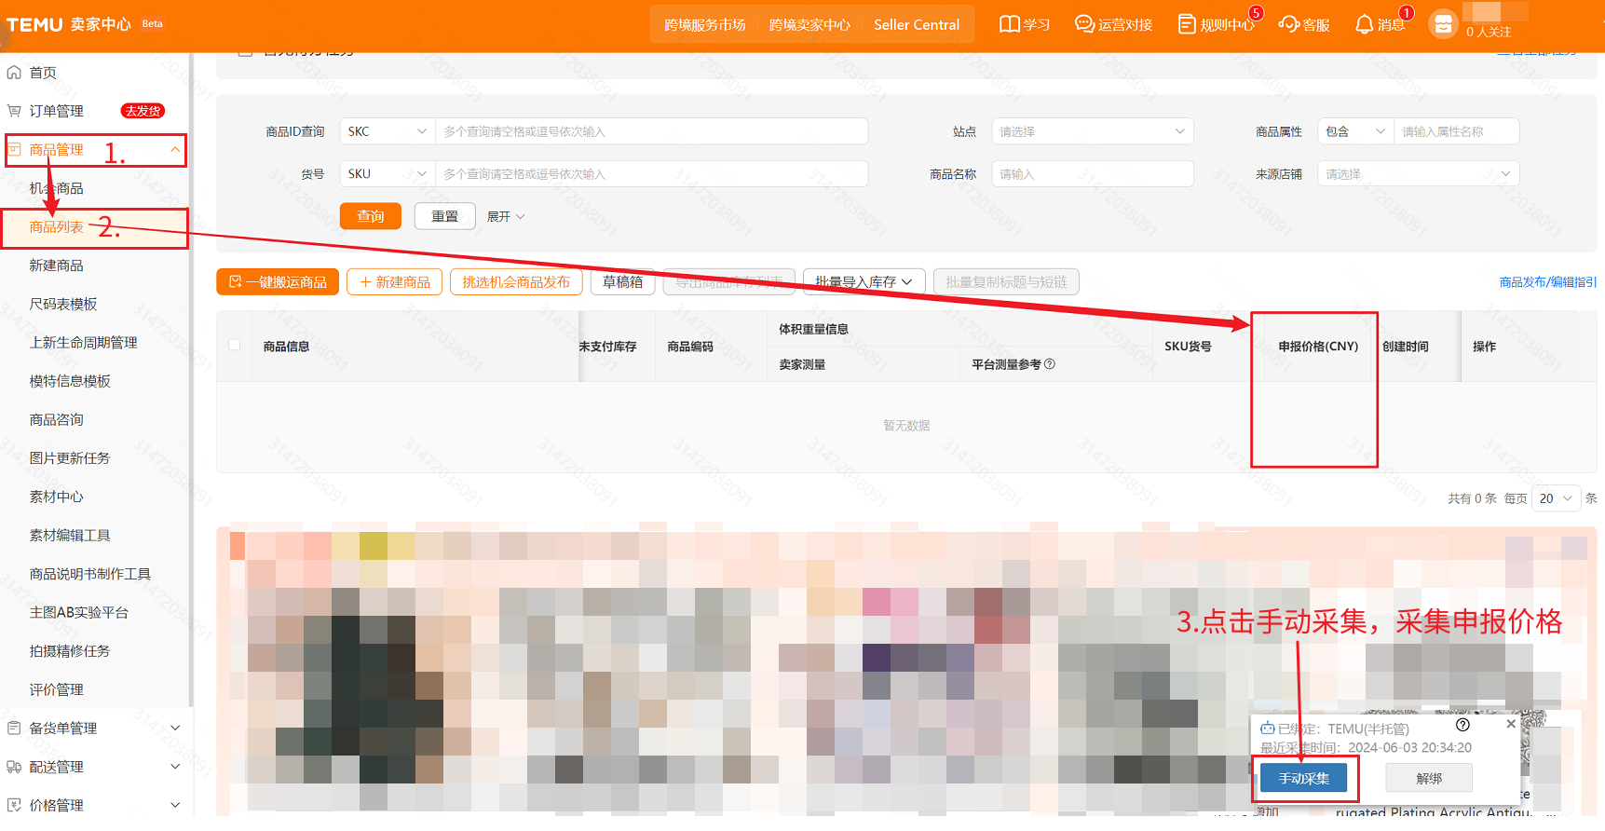The image size is (1605, 831).
Task: Expand the 备货单管理 menu
Action: [x=175, y=728]
